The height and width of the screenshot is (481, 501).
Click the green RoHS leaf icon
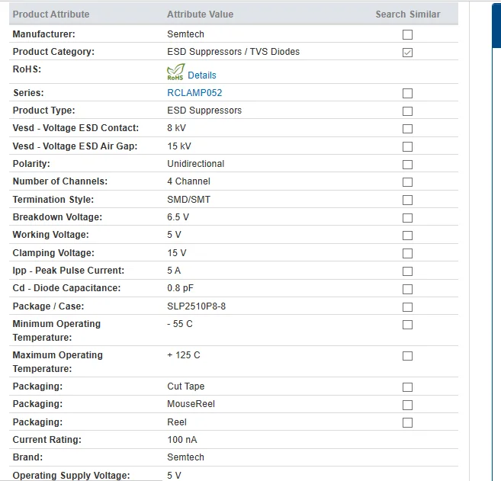[x=175, y=72]
